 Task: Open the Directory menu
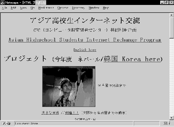(78, 8)
